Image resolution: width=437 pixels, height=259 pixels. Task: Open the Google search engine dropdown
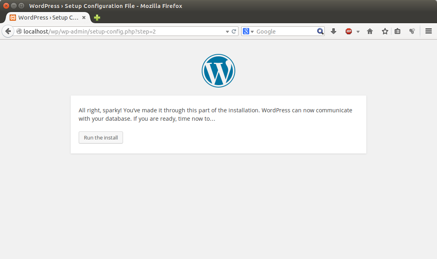coord(248,31)
